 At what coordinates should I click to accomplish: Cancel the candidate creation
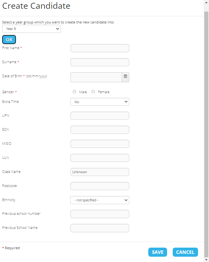(185, 252)
